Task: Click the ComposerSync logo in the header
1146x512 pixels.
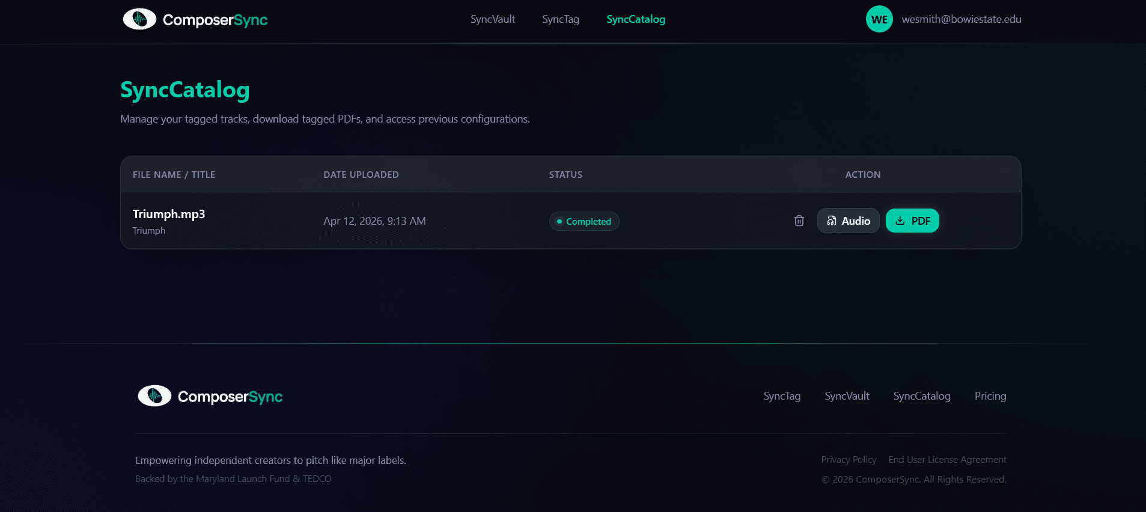Action: [195, 19]
